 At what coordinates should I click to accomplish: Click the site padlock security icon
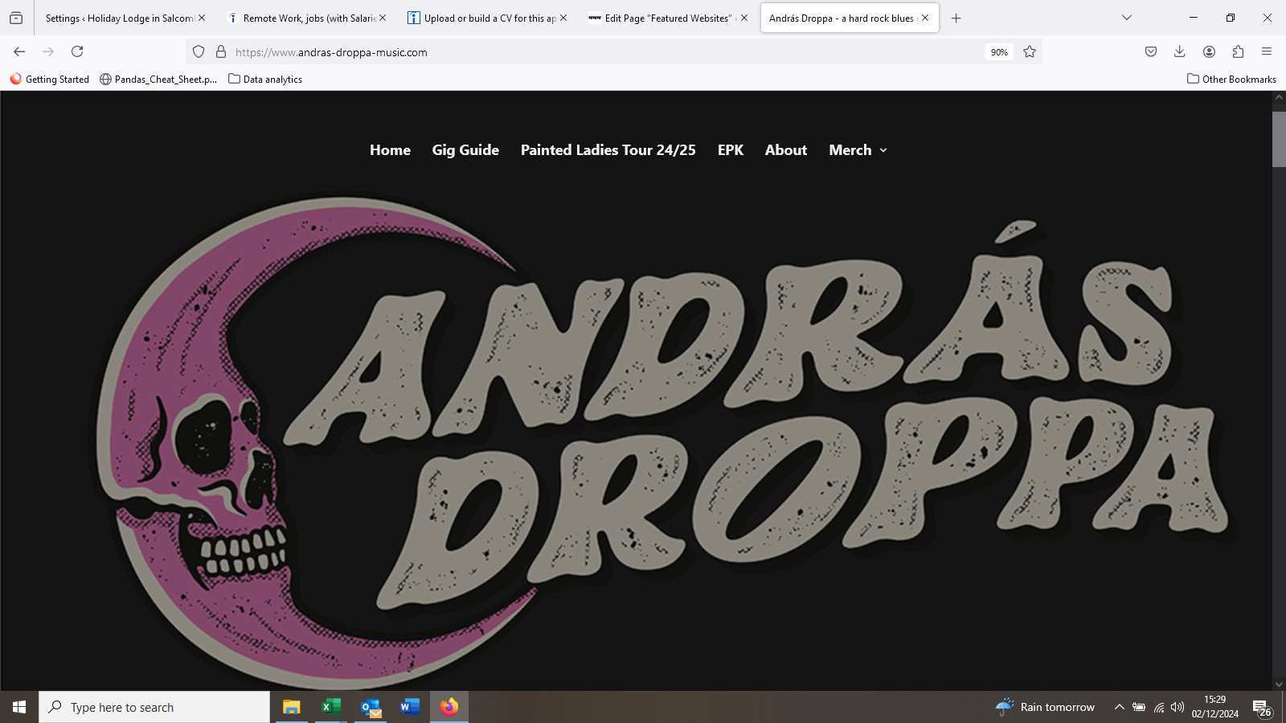[x=221, y=51]
